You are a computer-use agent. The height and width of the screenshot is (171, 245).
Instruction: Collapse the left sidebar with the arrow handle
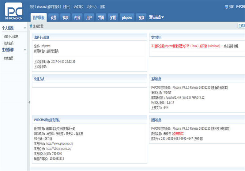coord(29,102)
